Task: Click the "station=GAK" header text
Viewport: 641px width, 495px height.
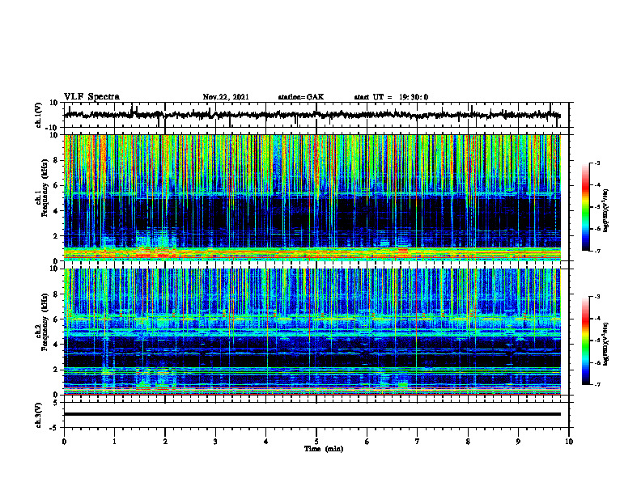Action: 301,97
